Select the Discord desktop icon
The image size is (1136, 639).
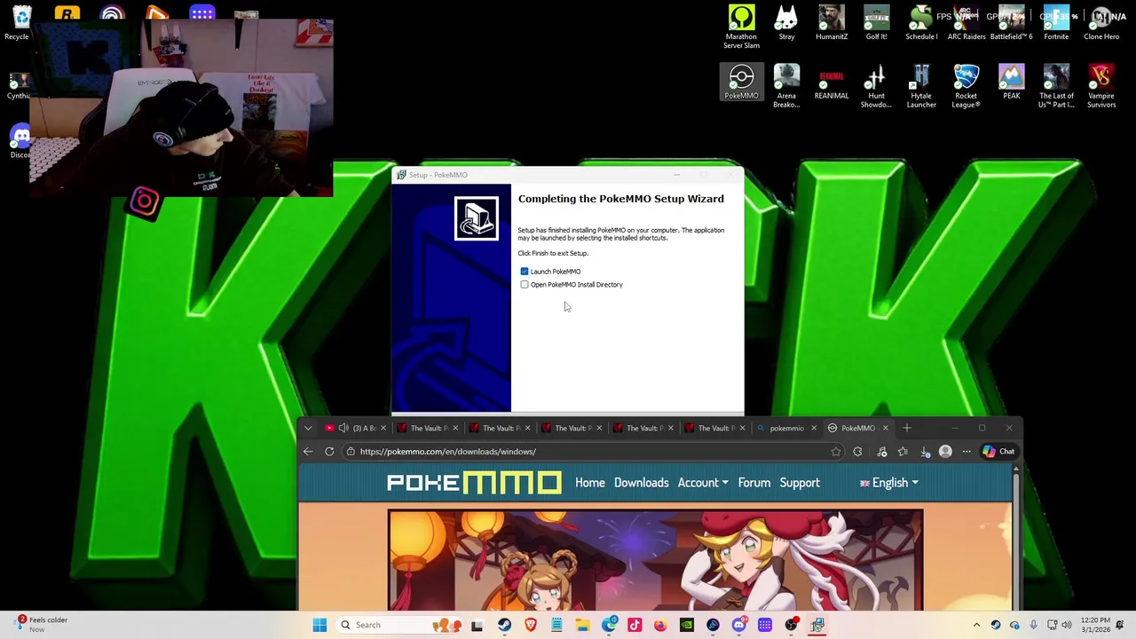pyautogui.click(x=20, y=142)
